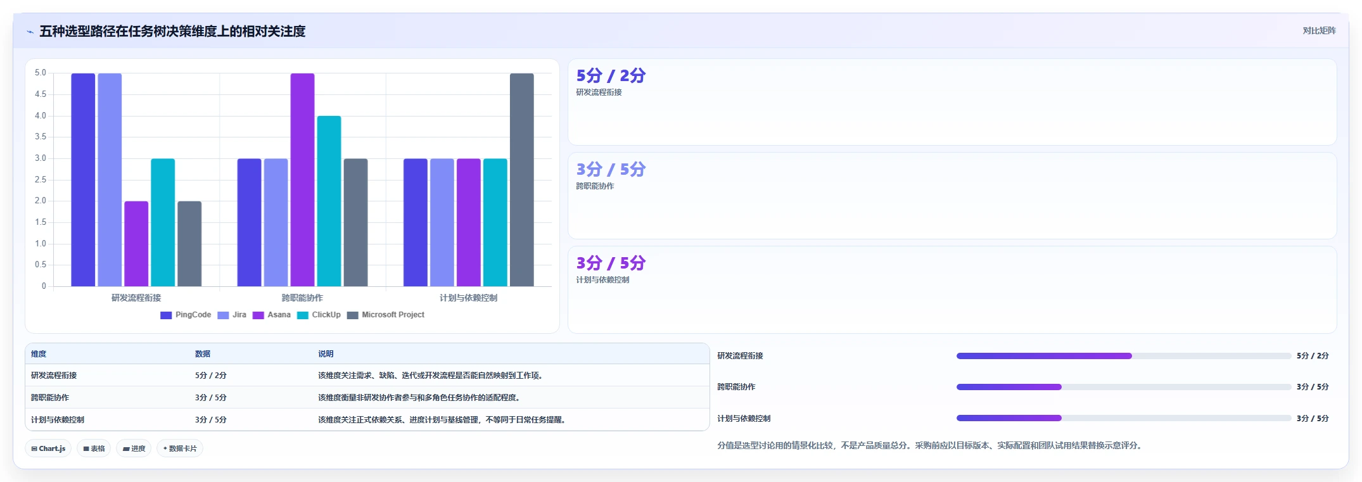The height and width of the screenshot is (482, 1362).
Task: Select the 跨职能协作 cell in the table
Action: (x=50, y=398)
